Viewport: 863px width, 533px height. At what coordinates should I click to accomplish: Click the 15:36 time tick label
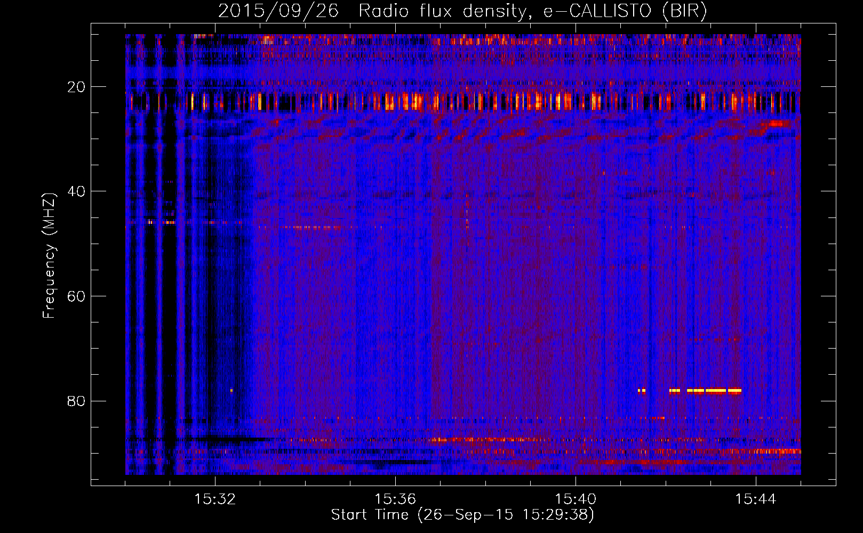pyautogui.click(x=395, y=499)
